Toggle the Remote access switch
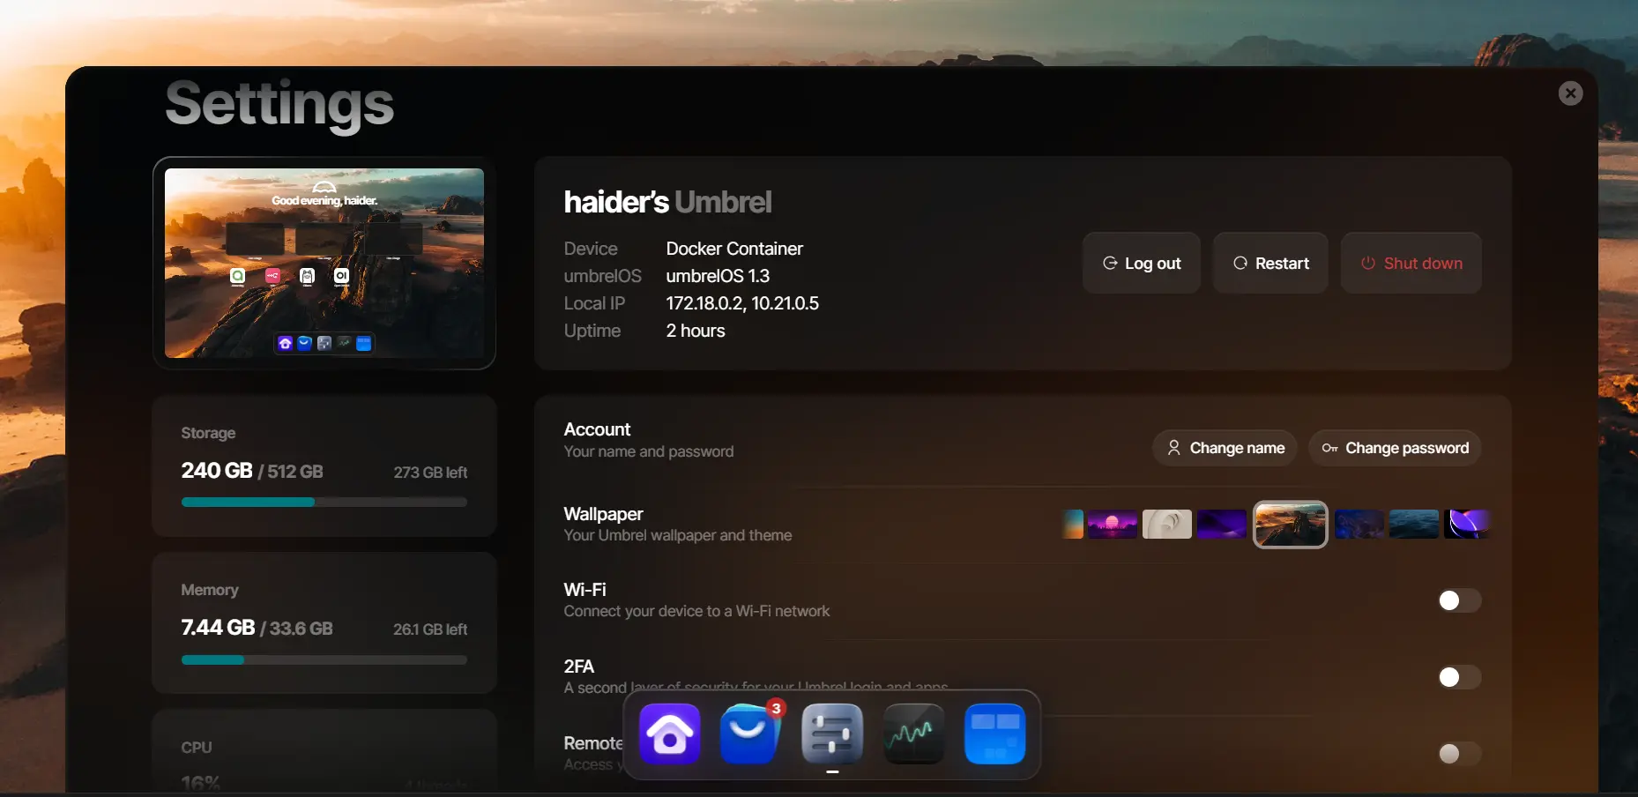The height and width of the screenshot is (797, 1638). pos(1459,754)
